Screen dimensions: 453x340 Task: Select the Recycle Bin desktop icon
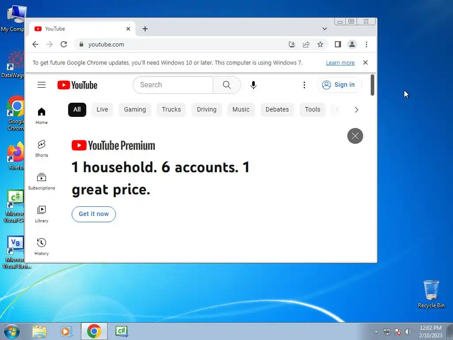pyautogui.click(x=431, y=294)
